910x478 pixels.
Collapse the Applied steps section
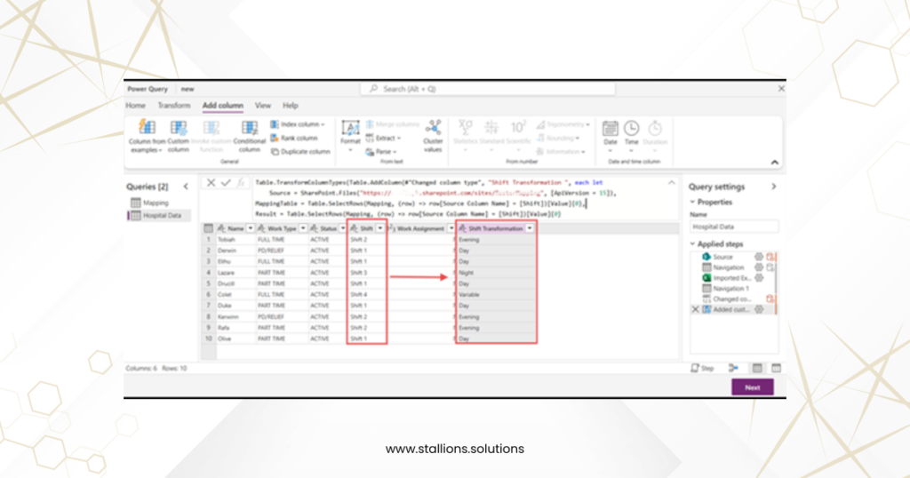tap(692, 243)
